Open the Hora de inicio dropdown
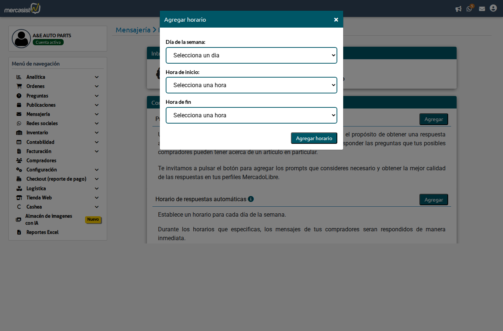This screenshot has width=503, height=331. [x=251, y=85]
